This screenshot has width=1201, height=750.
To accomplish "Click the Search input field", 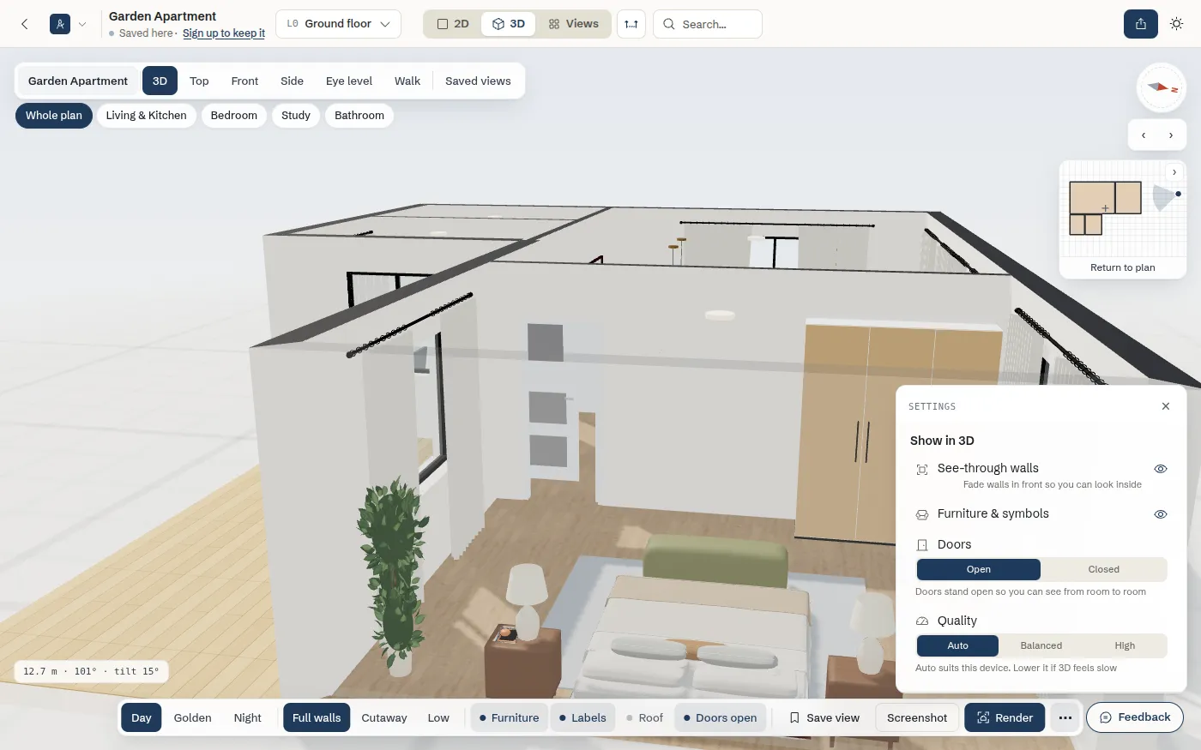I will [x=708, y=24].
